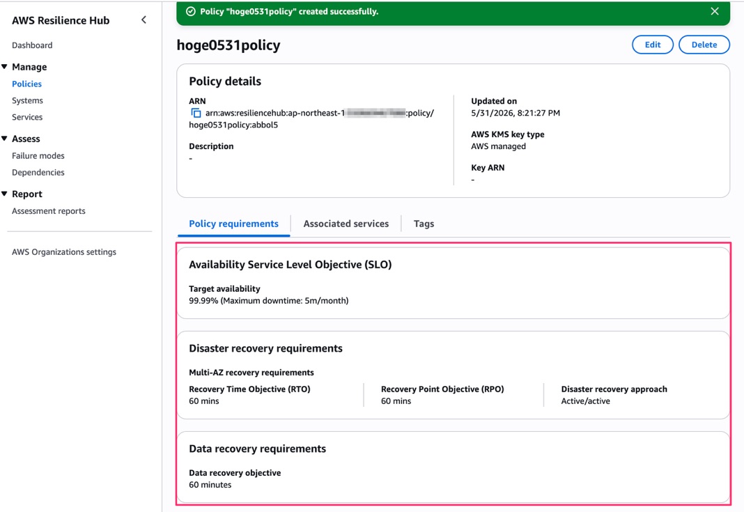Collapse the Report section triangle
This screenshot has height=512, width=744.
click(x=4, y=194)
